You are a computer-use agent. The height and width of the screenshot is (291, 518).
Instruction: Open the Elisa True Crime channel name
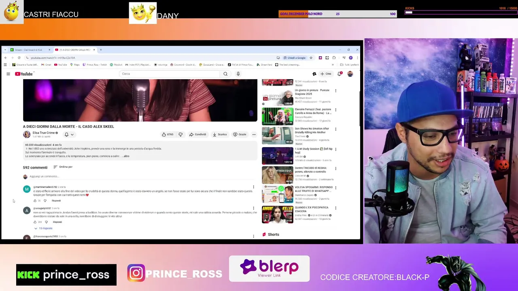[x=44, y=133]
